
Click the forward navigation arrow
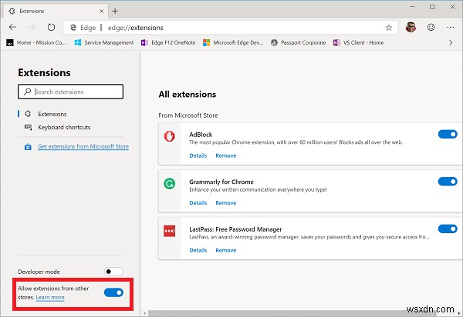32,28
